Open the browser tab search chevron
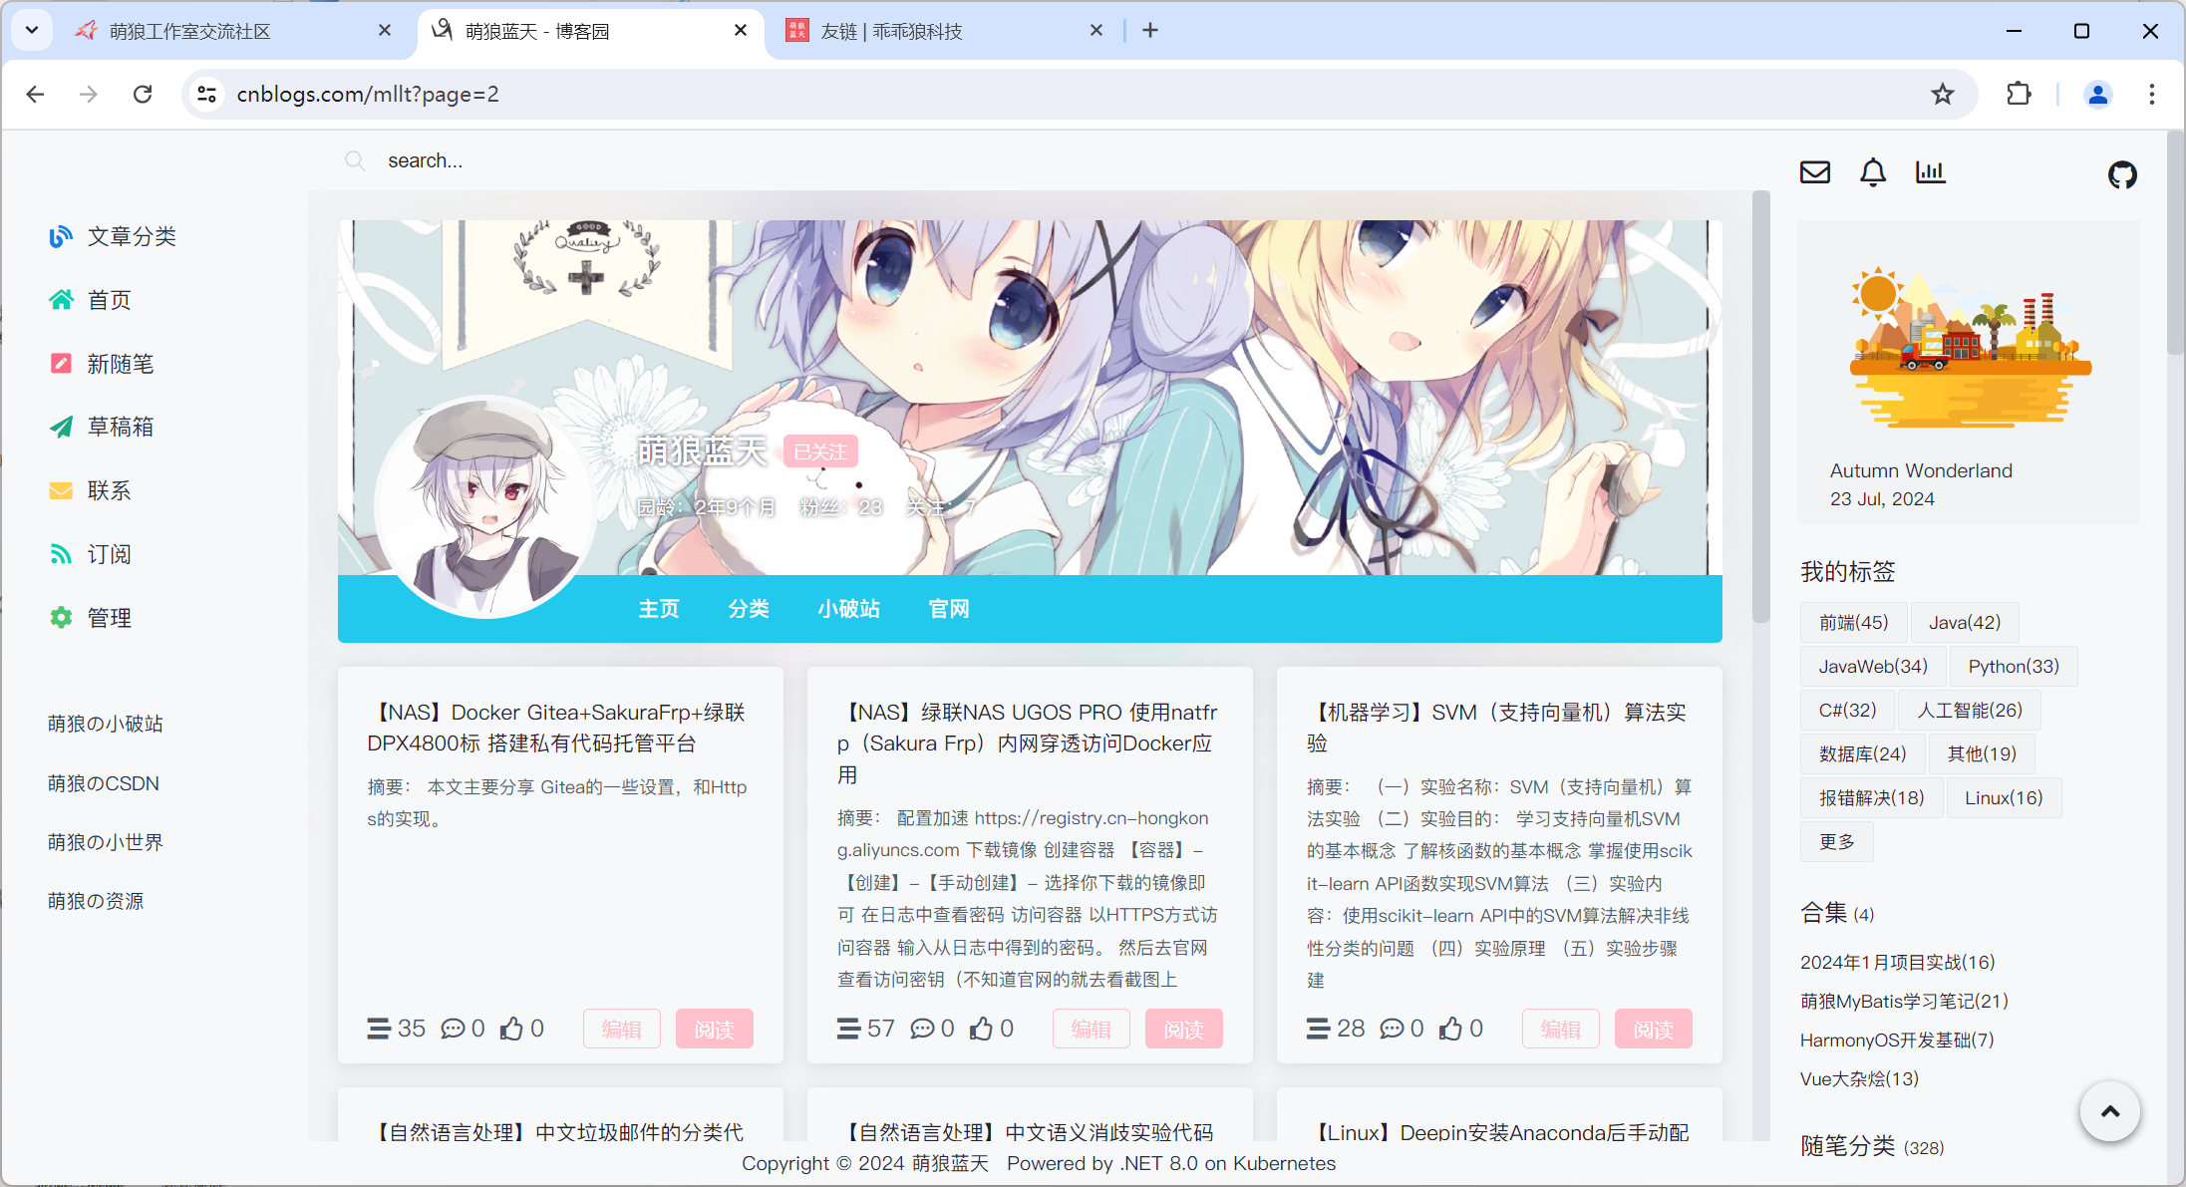This screenshot has height=1187, width=2186. coord(31,29)
